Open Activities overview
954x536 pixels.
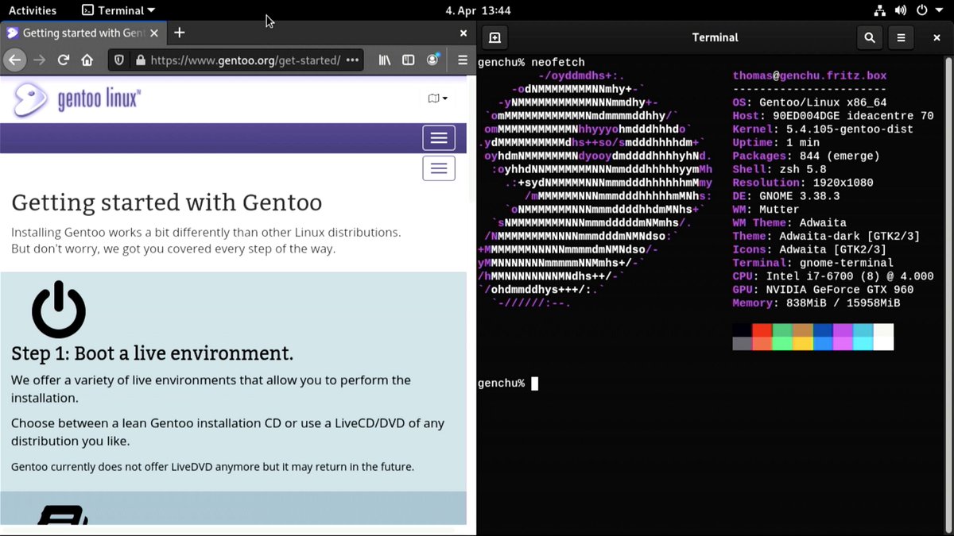pos(33,10)
